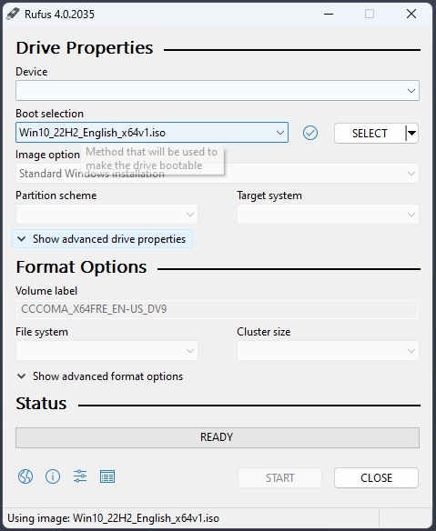The width and height of the screenshot is (436, 531).
Task: Open the Device dropdown
Action: (218, 90)
